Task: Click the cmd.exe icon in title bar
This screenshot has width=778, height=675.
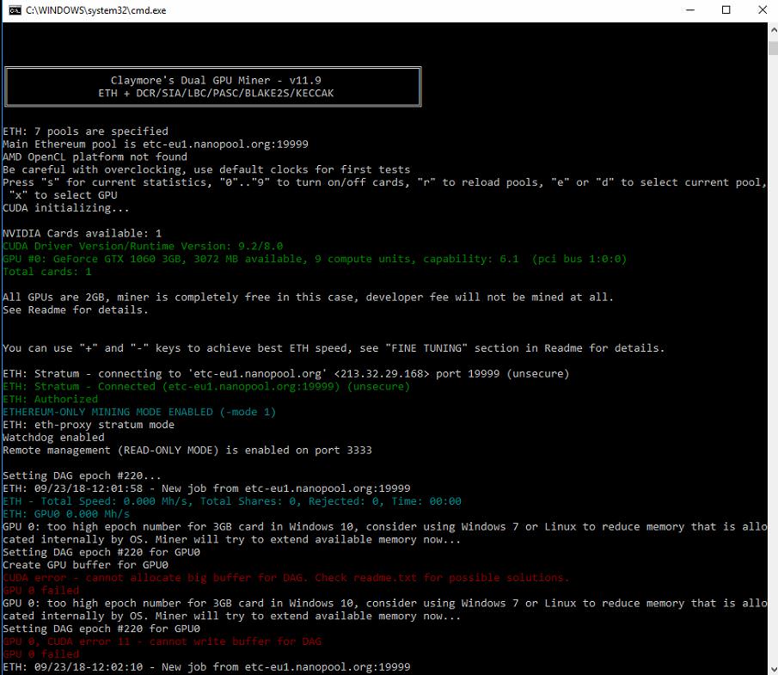Action: click(x=15, y=10)
